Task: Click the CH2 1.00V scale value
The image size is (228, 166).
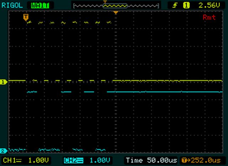Action: (100, 160)
